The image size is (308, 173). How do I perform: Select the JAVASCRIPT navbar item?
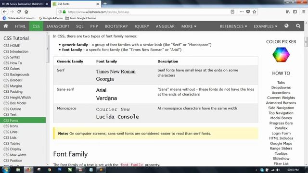click(x=58, y=26)
